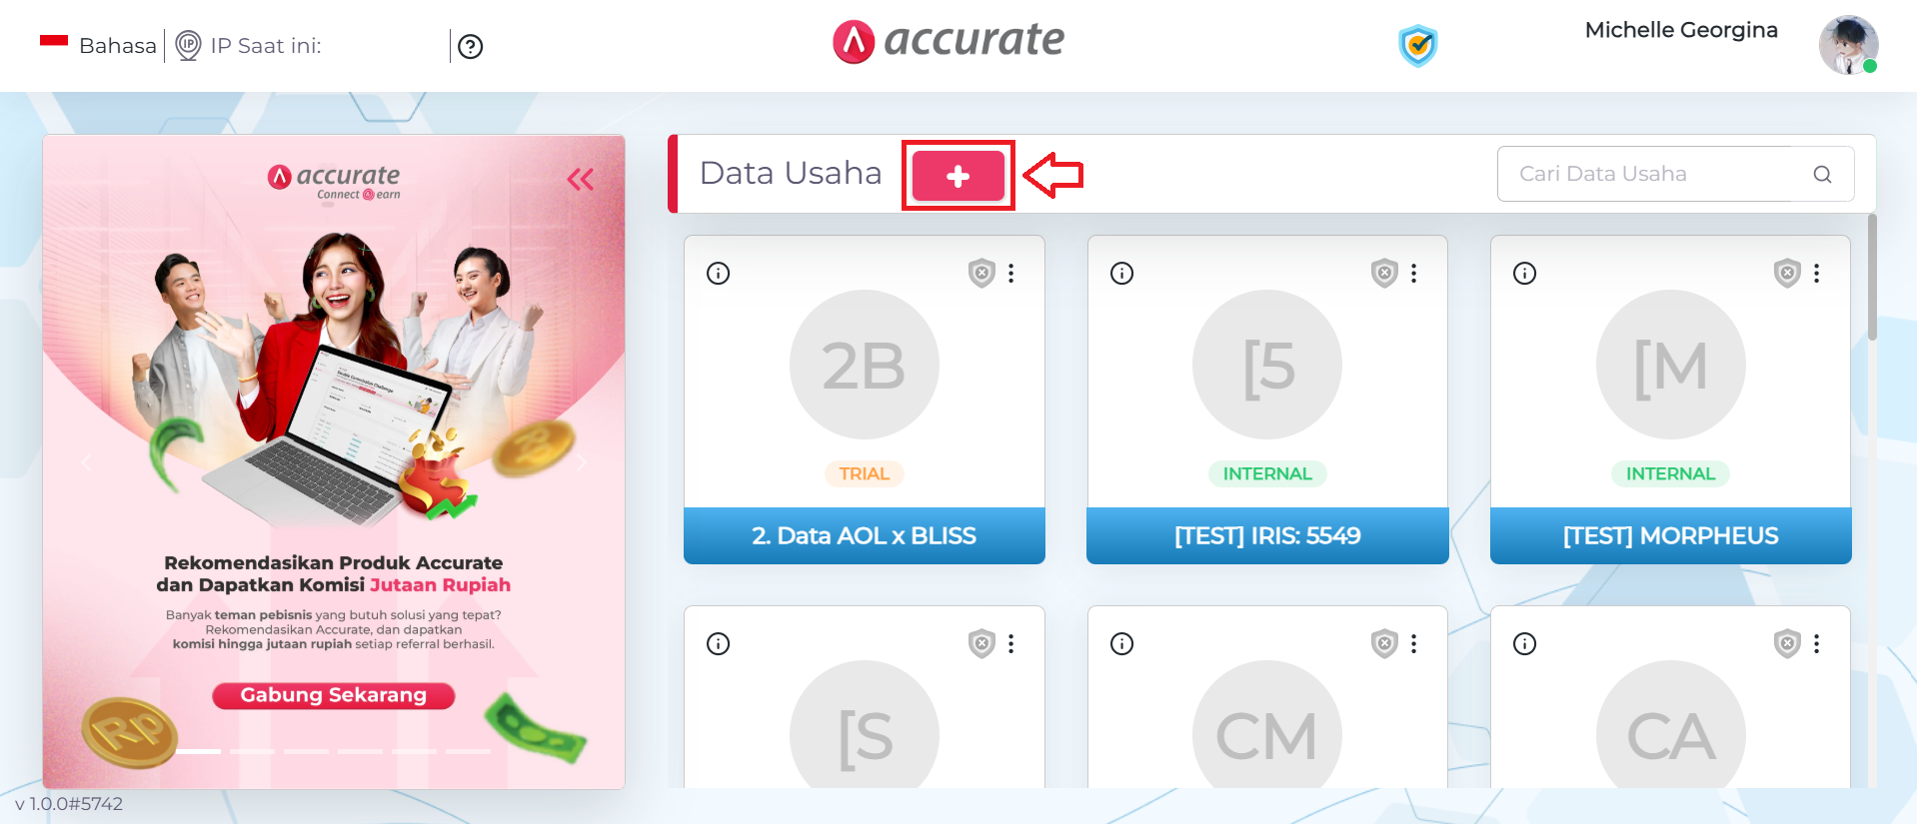Click the red plus button beside Data Usaha
Image resolution: width=1917 pixels, height=824 pixels.
point(958,176)
